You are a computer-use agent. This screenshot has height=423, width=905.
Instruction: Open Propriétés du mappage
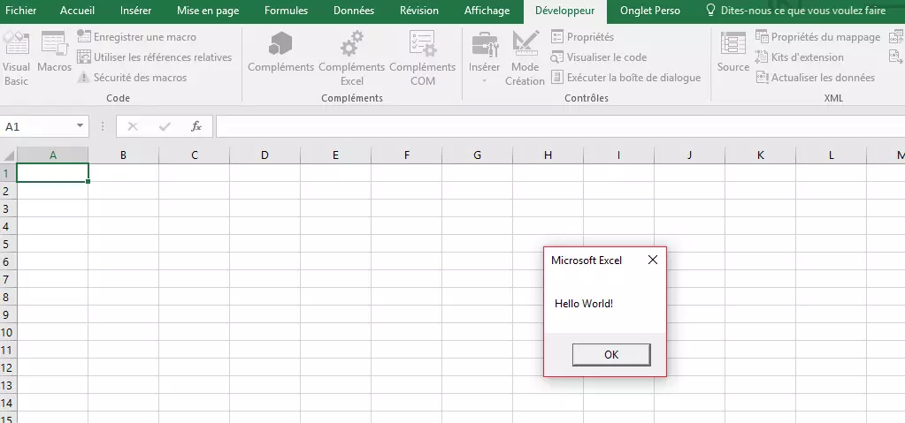click(817, 37)
